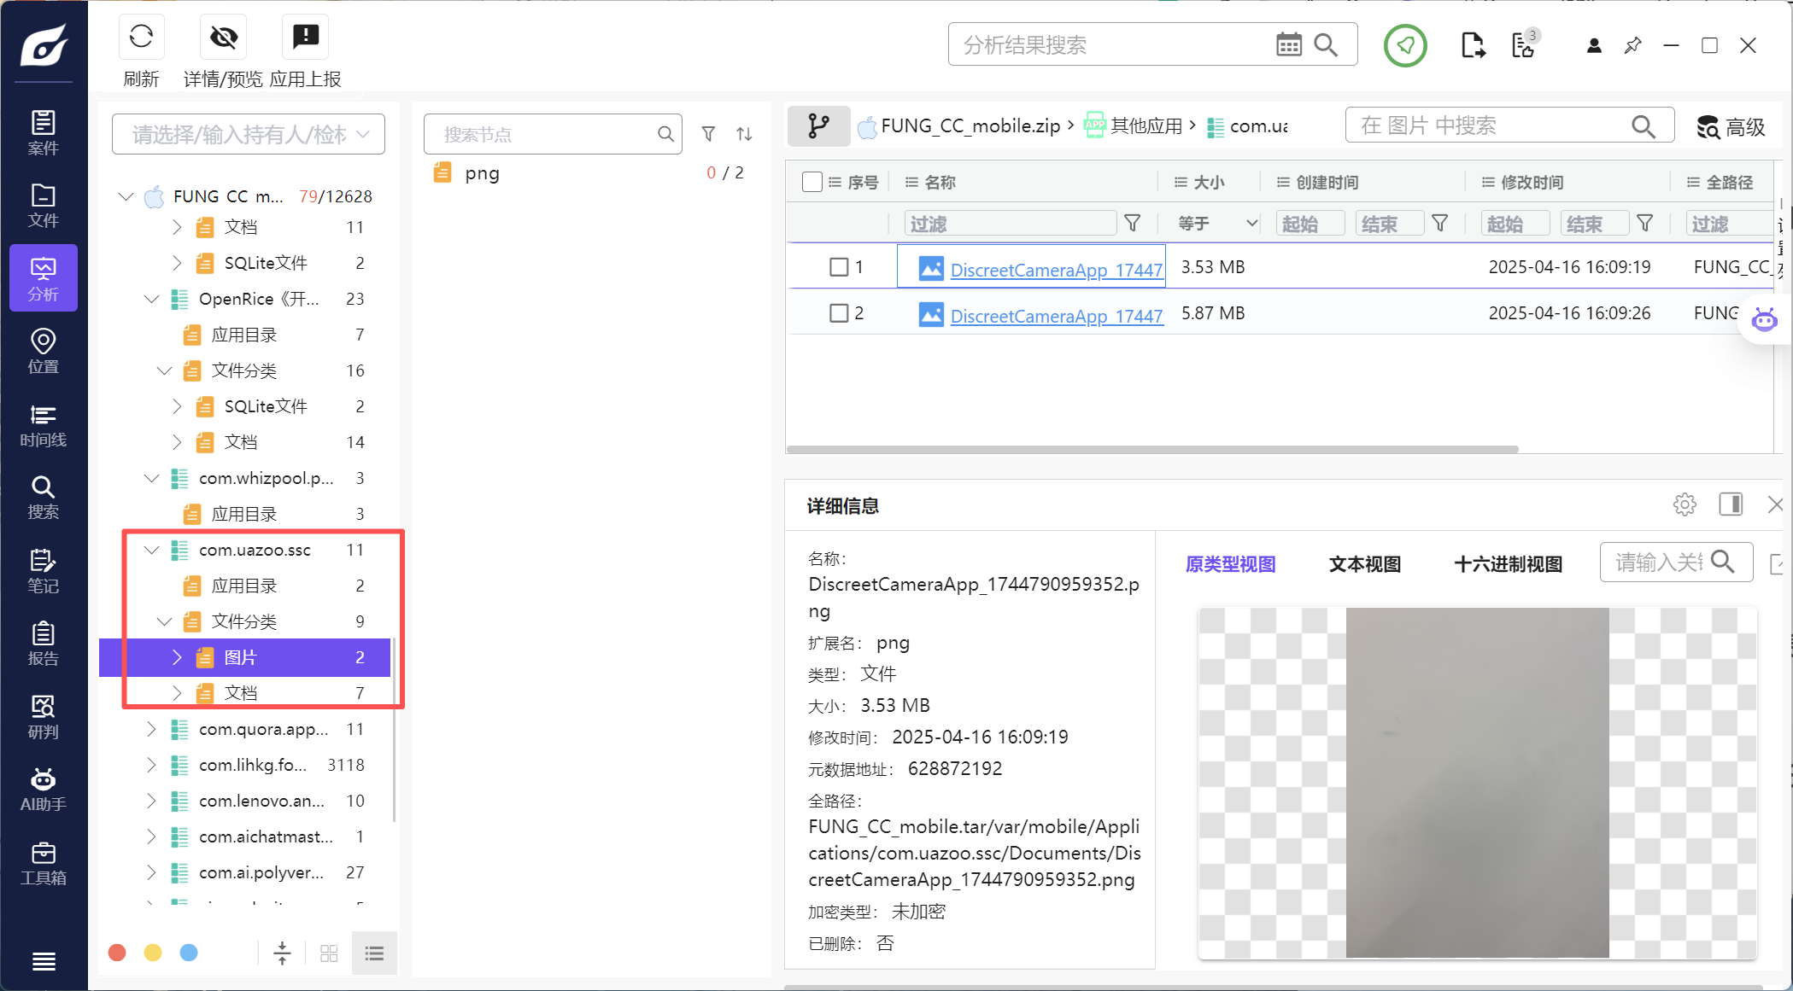Screen dimensions: 1793x991
Task: Tick the select-all header checkbox
Action: coord(812,182)
